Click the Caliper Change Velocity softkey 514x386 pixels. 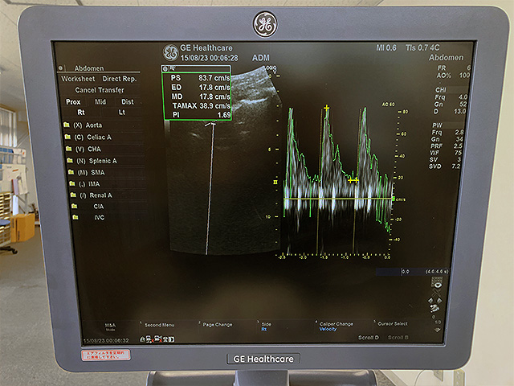(x=333, y=326)
